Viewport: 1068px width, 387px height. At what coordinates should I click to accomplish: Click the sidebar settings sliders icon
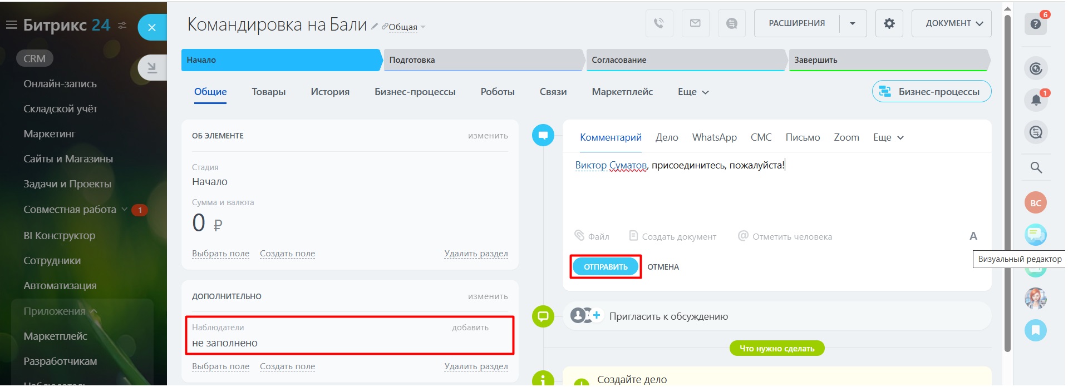click(122, 25)
